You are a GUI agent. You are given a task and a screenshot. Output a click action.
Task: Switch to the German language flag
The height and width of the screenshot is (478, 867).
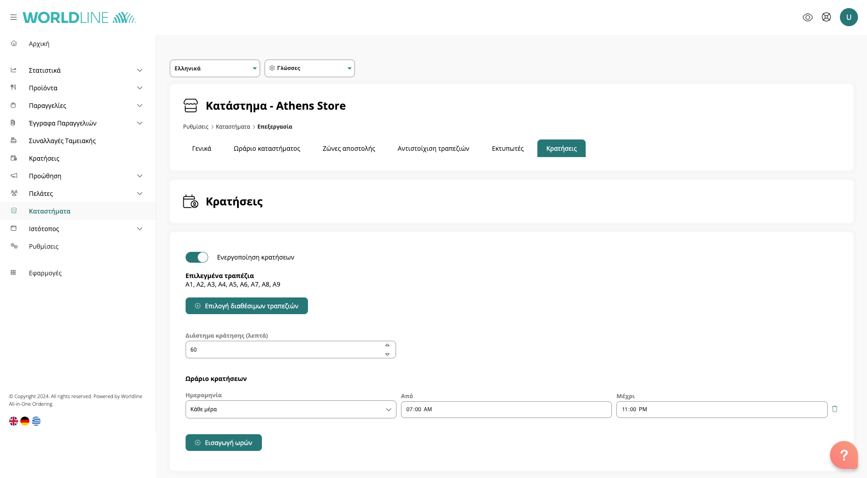point(25,421)
